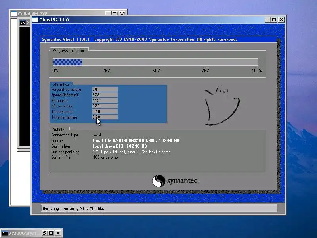Image resolution: width=317 pixels, height=238 pixels.
Task: Minimize the Ghost32 11.0 window
Action: click(x=267, y=19)
